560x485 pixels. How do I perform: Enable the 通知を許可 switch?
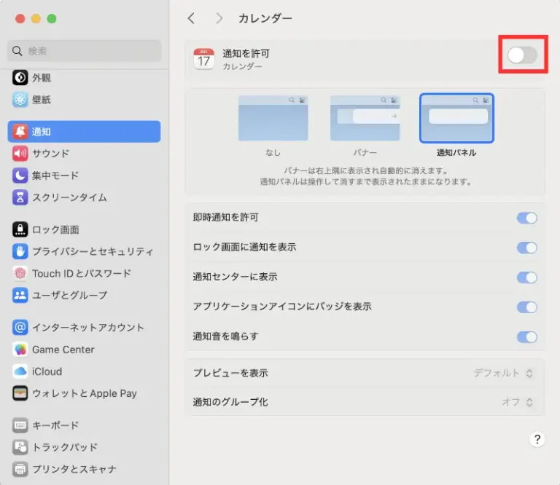pos(523,55)
